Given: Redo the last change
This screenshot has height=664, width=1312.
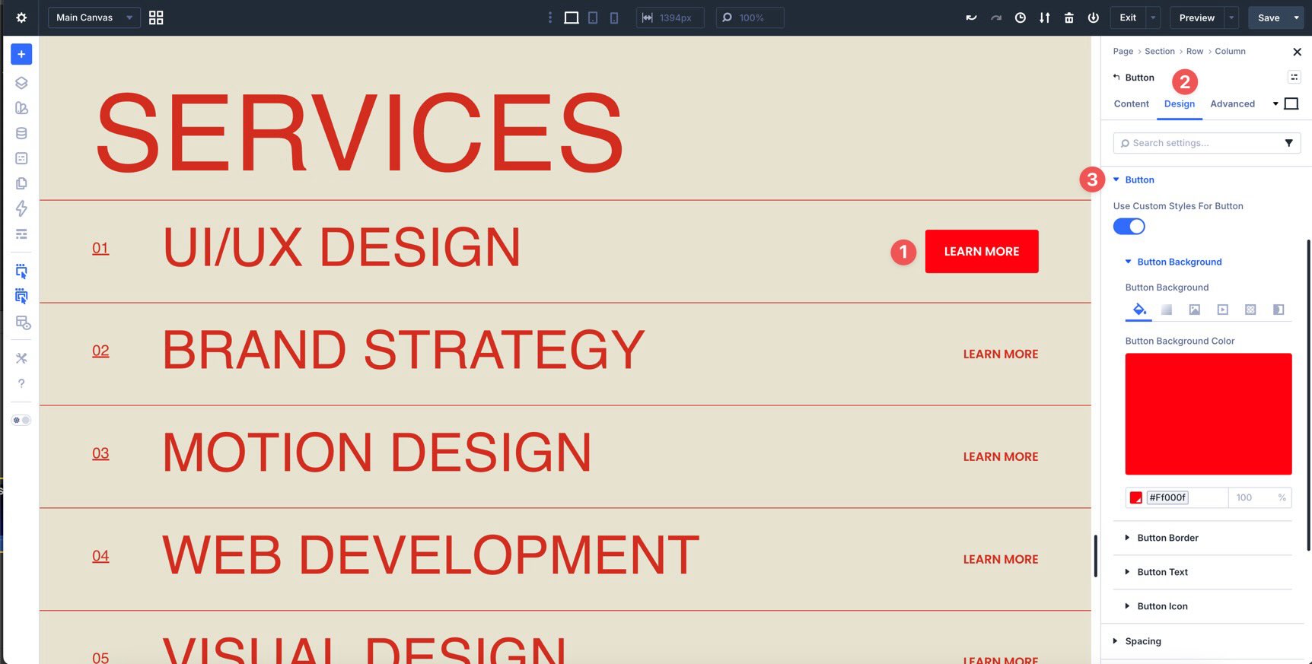Looking at the screenshot, I should point(996,17).
